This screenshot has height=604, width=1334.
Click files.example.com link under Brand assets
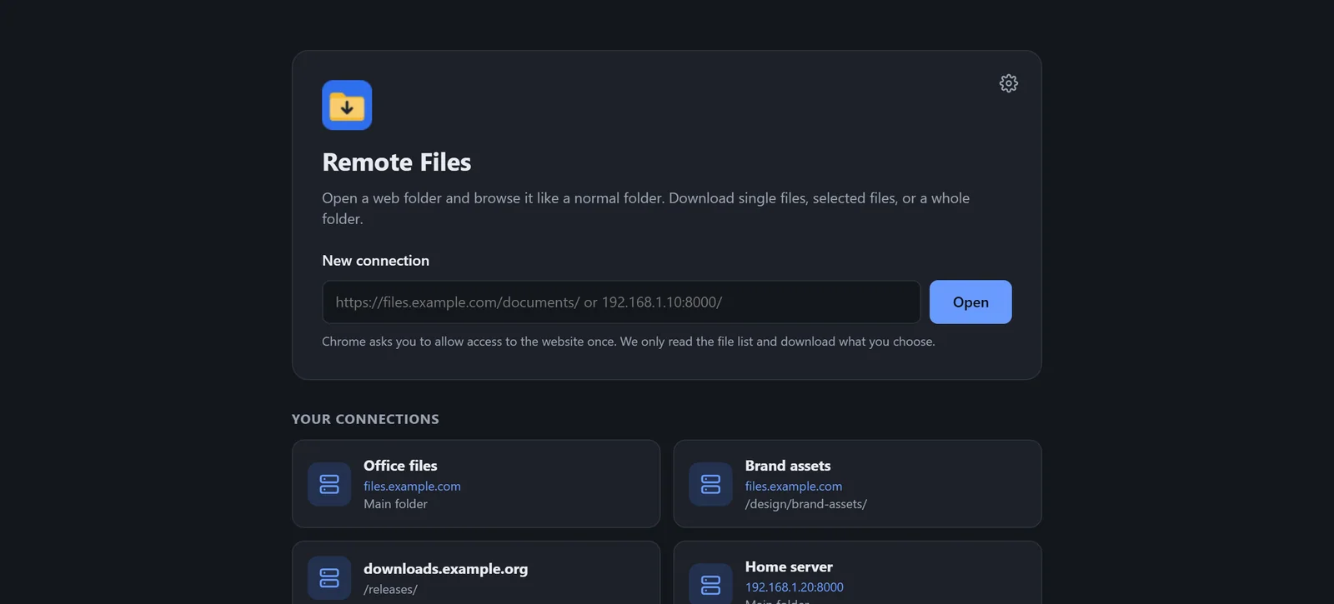(x=794, y=487)
